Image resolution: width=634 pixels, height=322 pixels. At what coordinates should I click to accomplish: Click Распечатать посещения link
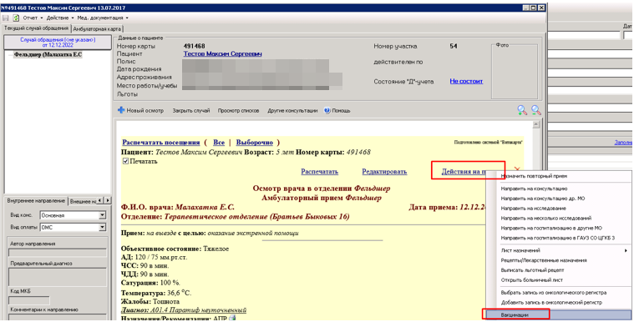[161, 142]
